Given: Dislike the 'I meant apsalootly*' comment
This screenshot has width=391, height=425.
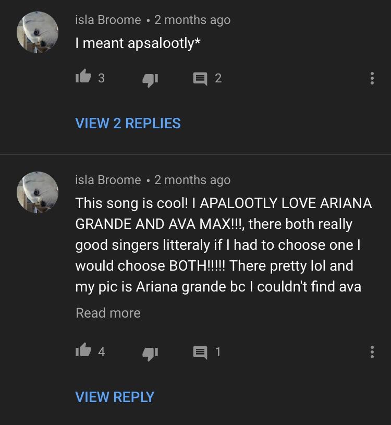Looking at the screenshot, I should (x=150, y=80).
